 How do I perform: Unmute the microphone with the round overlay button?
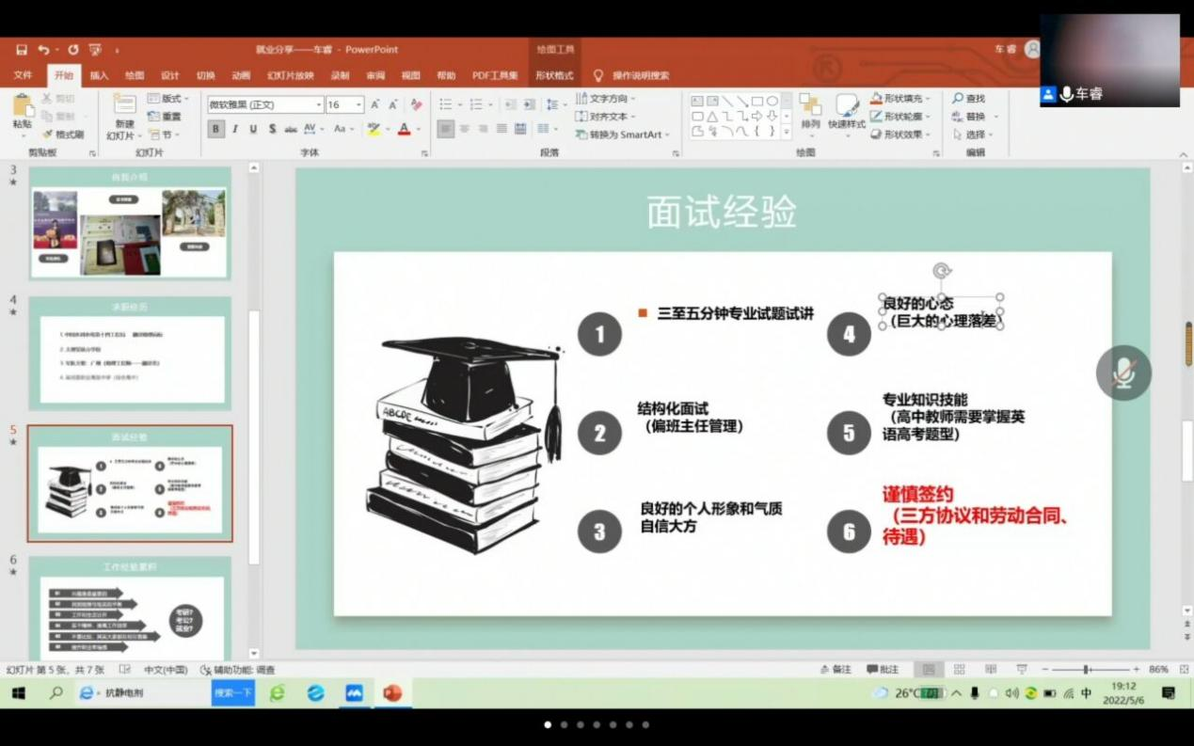(x=1123, y=373)
